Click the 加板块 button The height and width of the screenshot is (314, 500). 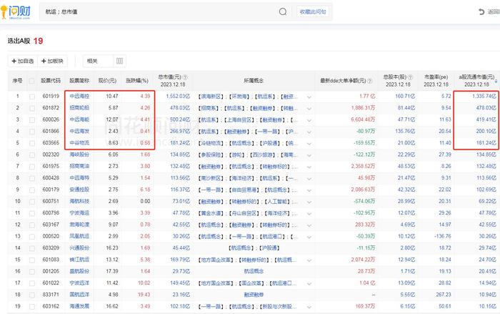pos(52,61)
